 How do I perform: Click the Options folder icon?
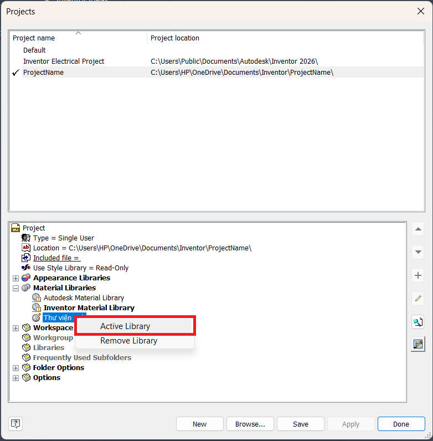26,377
